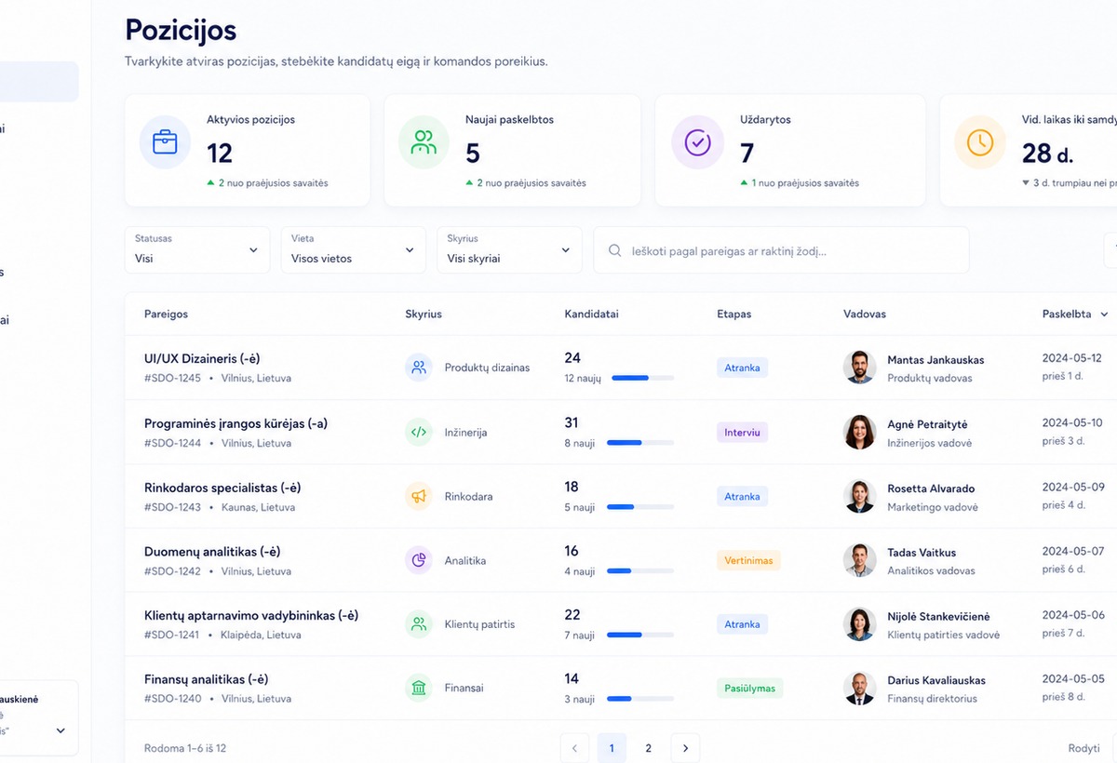Focus the search by position or keyword field
Viewport: 1117px width, 763px height.
pyautogui.click(x=781, y=250)
